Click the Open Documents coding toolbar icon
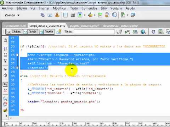Viewport: 170px width, 127px height. (5, 41)
